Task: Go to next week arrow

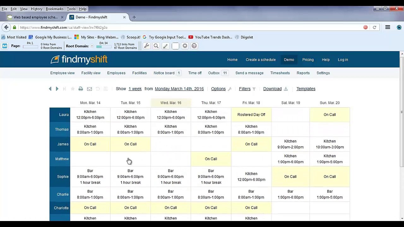Action: click(57, 89)
